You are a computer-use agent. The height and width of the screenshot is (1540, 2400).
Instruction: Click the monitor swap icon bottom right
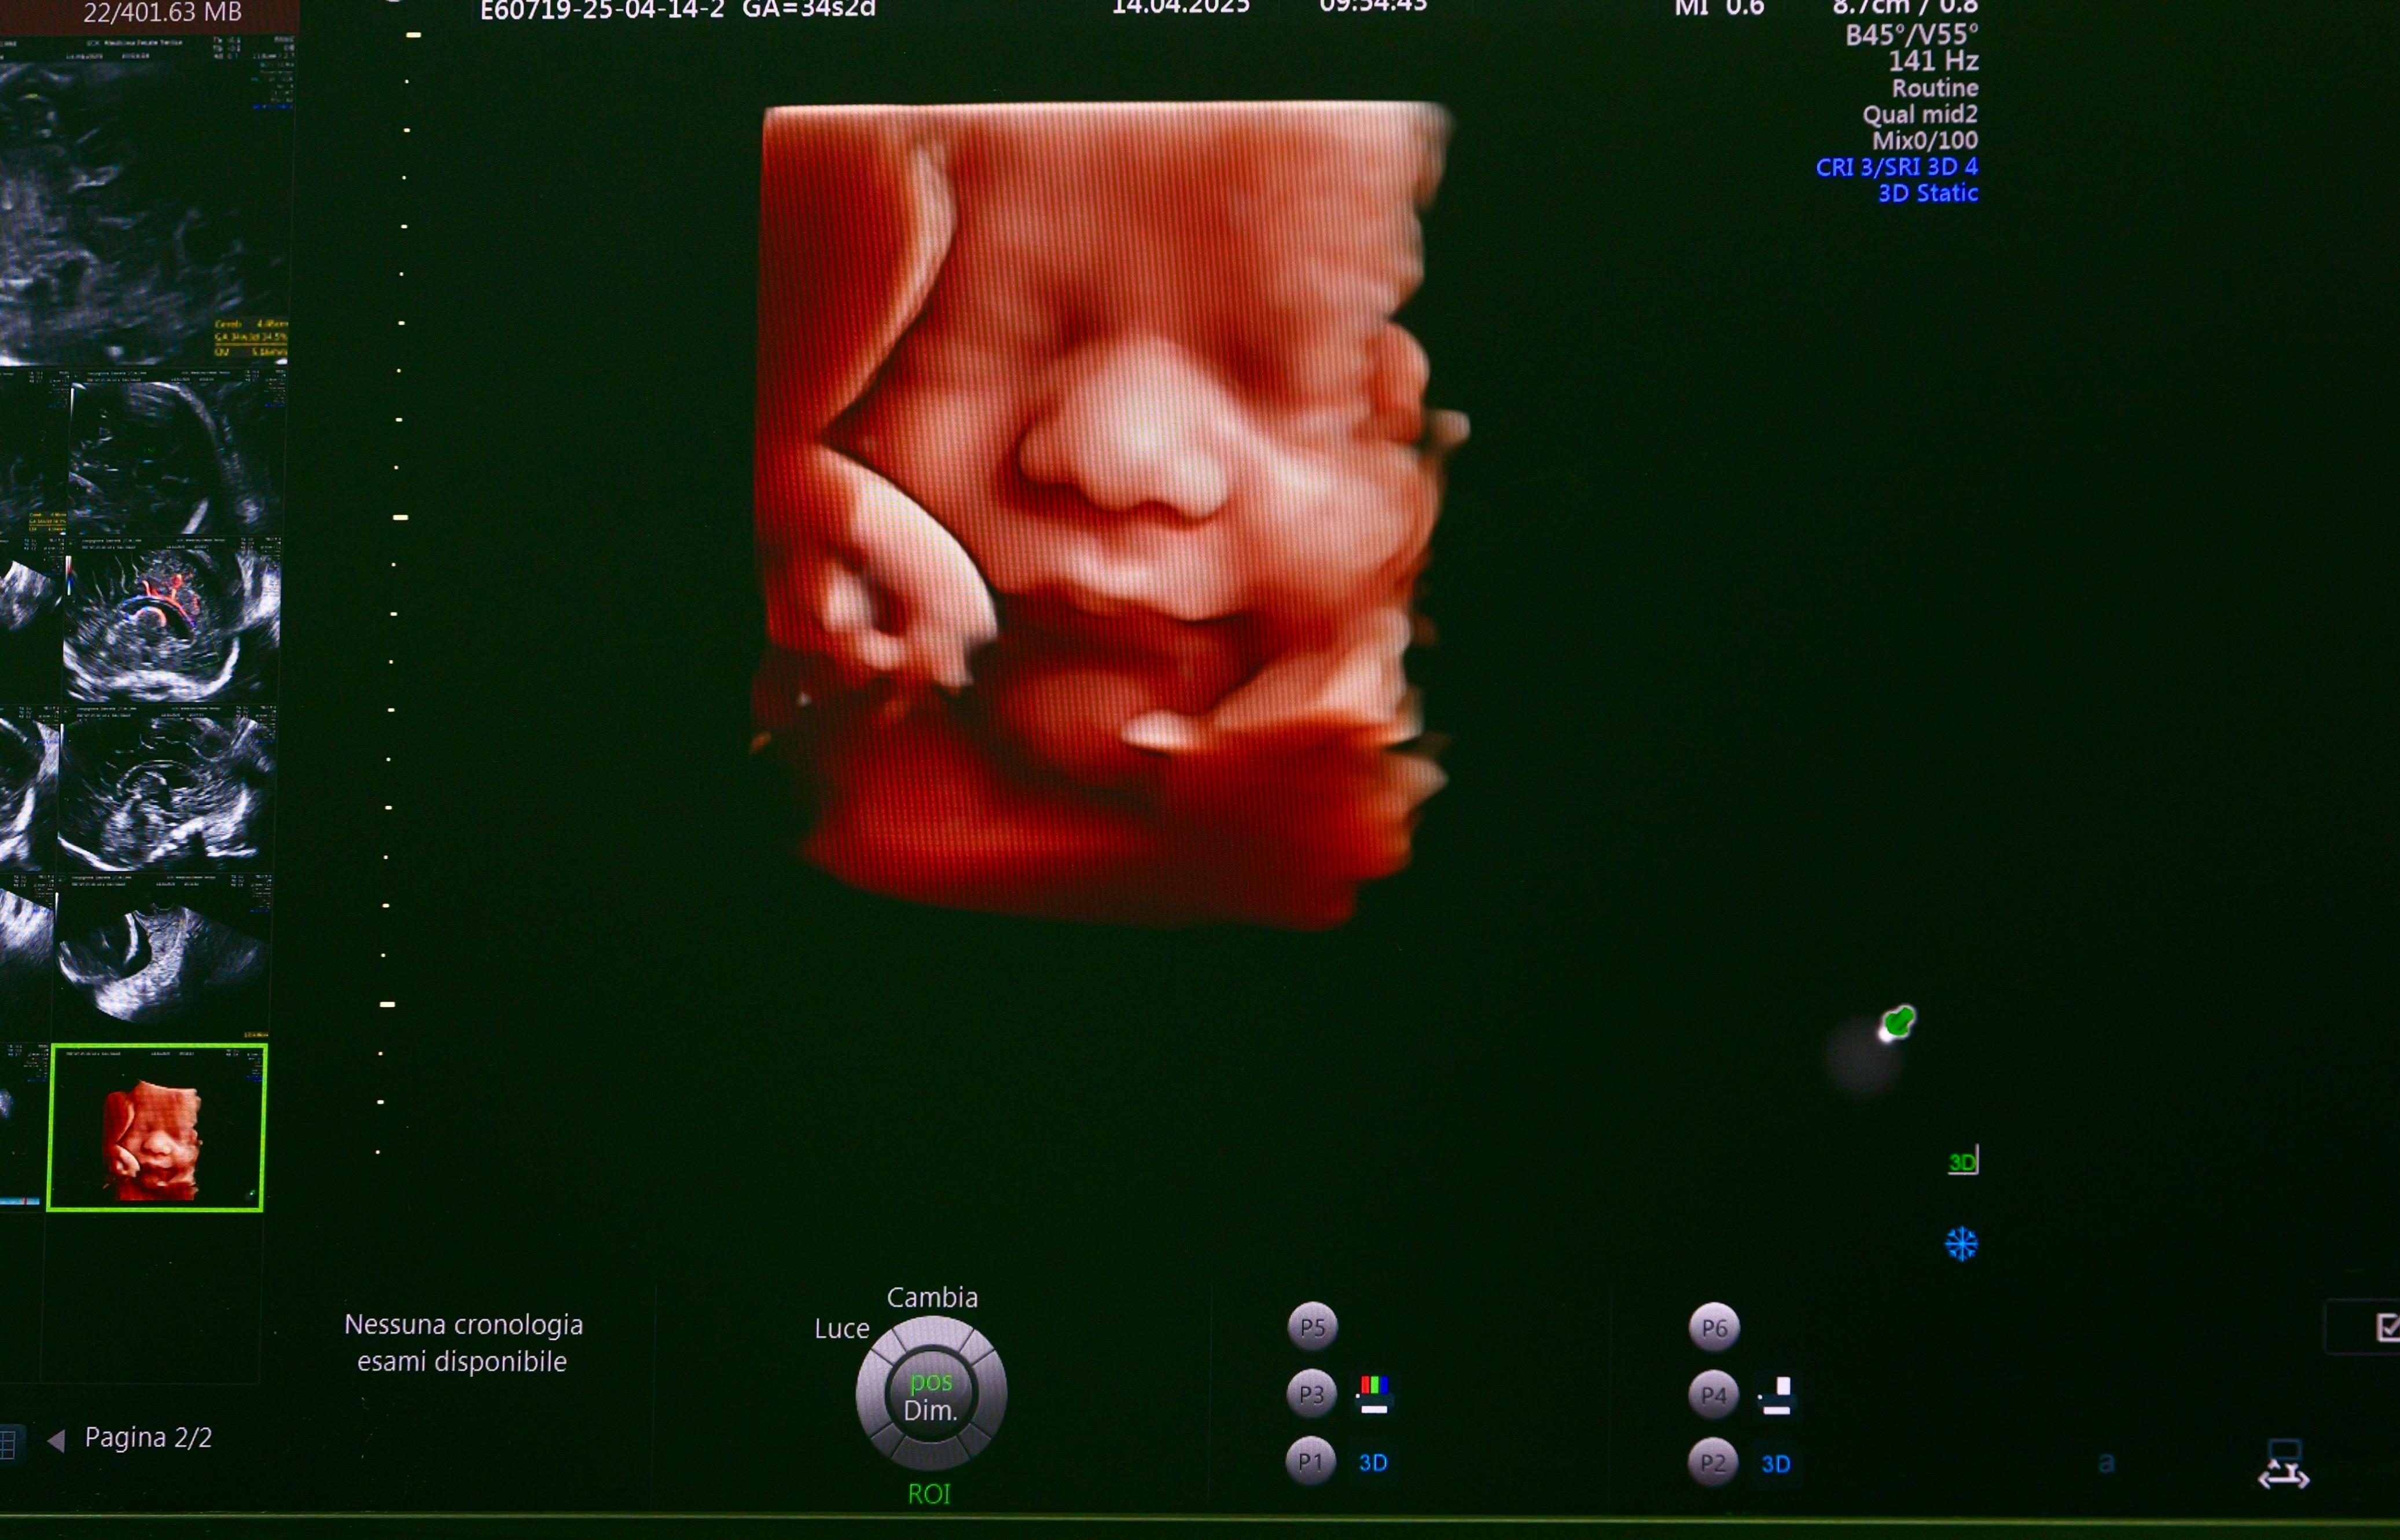[2283, 1465]
